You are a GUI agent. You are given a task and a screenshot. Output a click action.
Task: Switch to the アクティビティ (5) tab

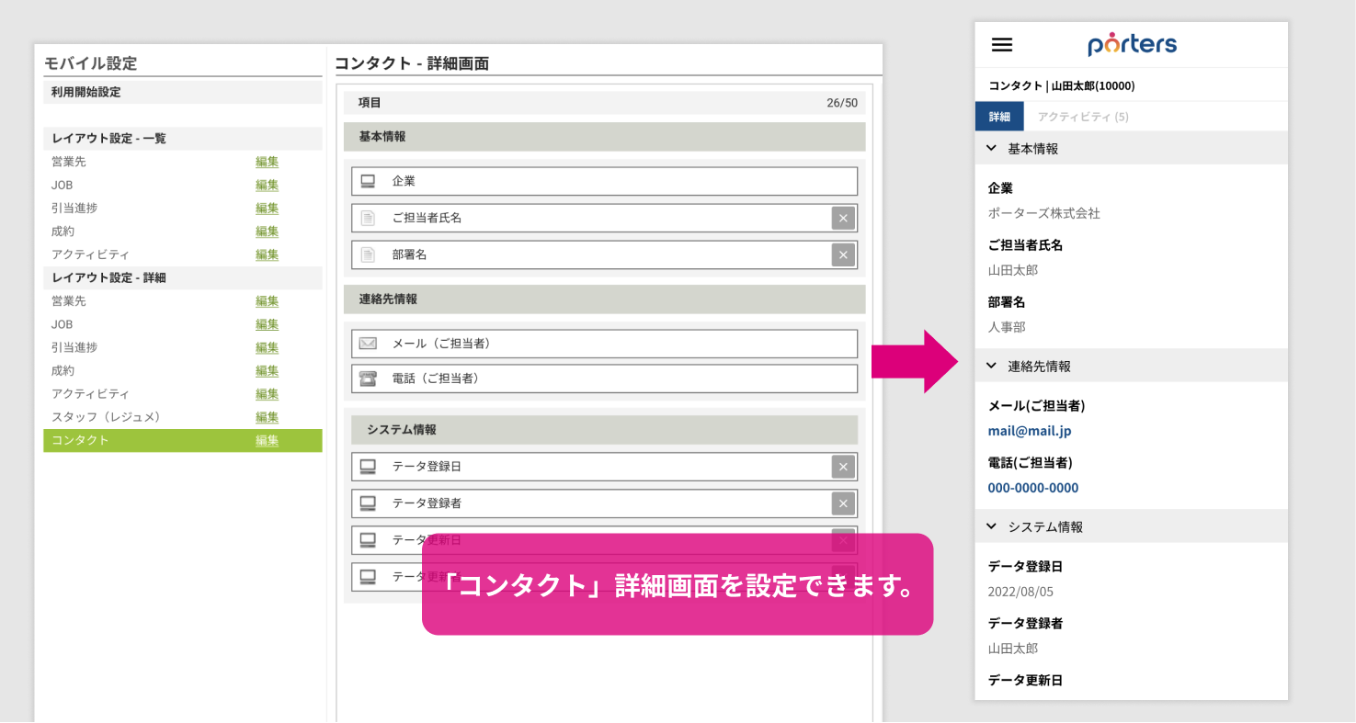pos(1083,117)
